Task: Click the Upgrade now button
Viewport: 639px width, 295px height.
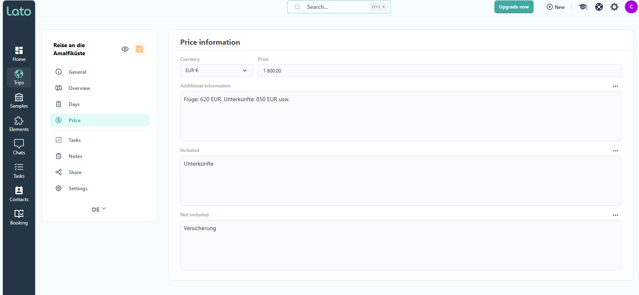Action: pyautogui.click(x=513, y=7)
